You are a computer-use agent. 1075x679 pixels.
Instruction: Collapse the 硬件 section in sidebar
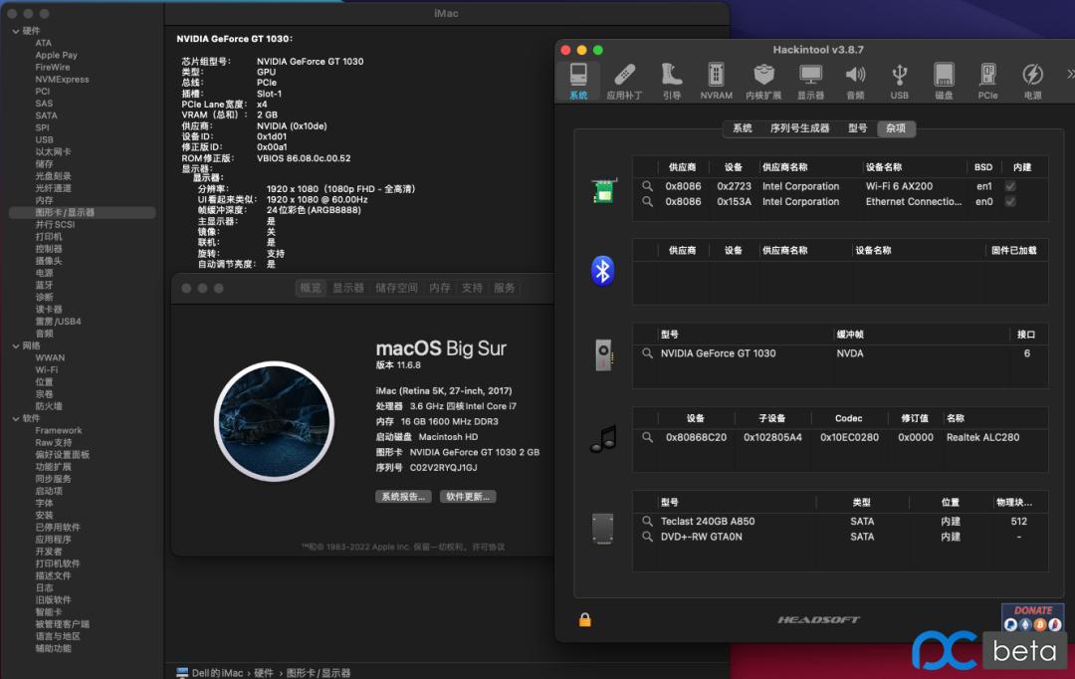tap(15, 31)
